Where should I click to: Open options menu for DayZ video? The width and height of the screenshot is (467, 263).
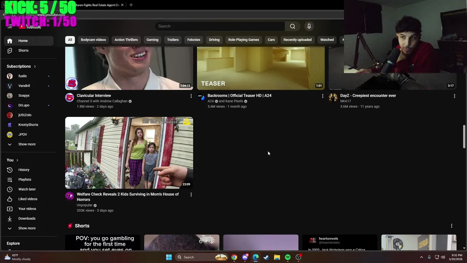pos(454,96)
